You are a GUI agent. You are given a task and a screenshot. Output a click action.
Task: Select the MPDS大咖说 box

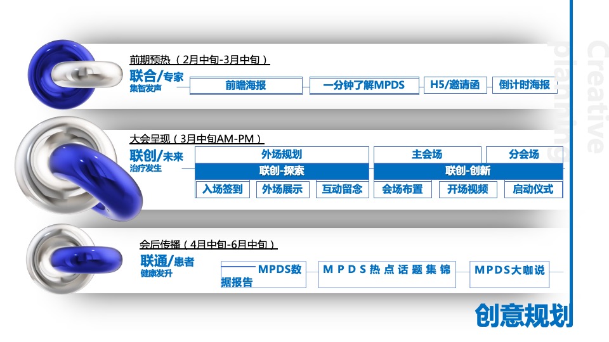pos(509,274)
